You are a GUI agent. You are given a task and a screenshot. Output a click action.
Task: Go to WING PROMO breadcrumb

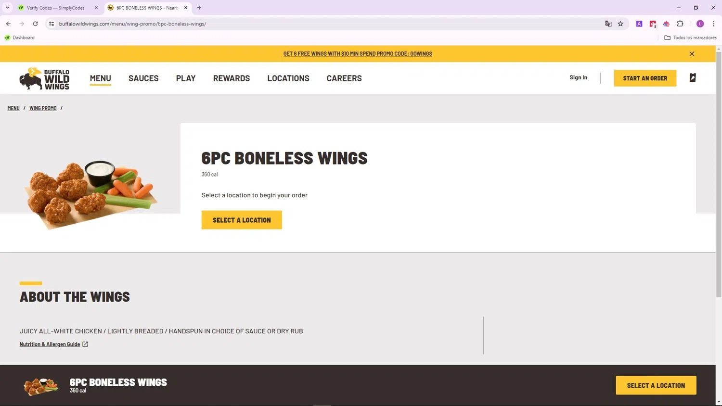43,108
